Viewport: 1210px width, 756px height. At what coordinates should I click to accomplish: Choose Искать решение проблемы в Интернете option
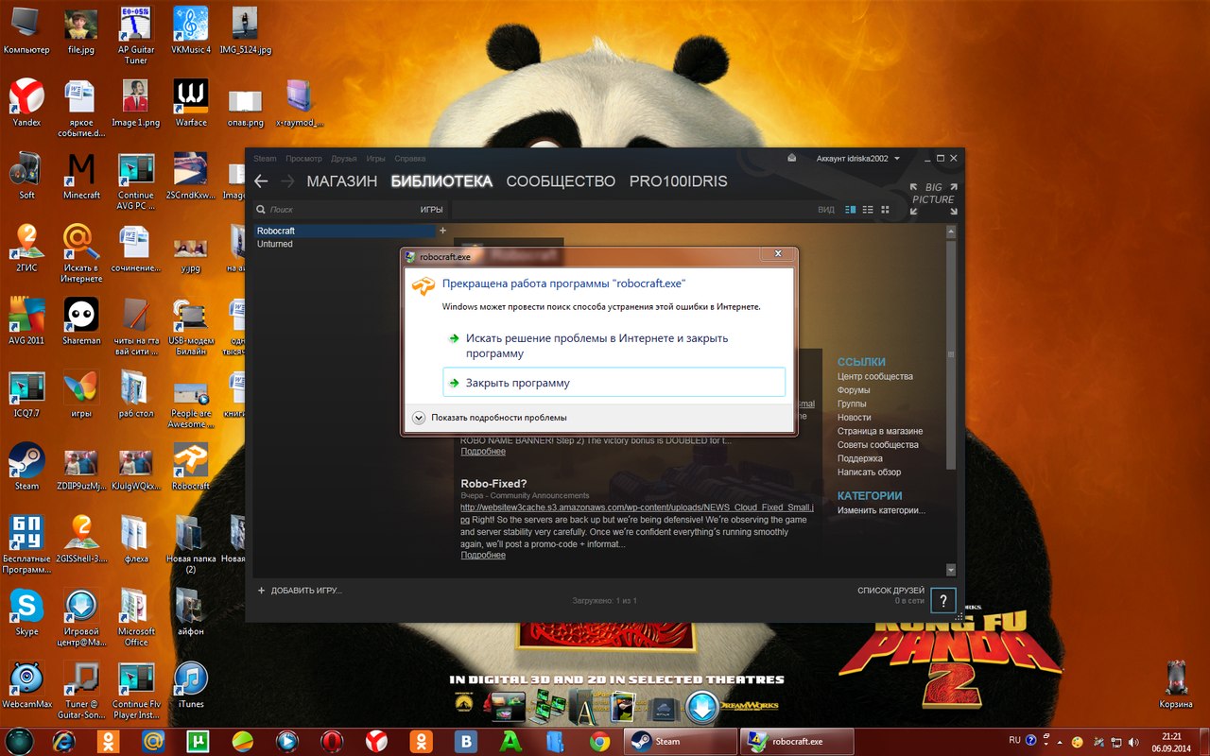(x=614, y=346)
